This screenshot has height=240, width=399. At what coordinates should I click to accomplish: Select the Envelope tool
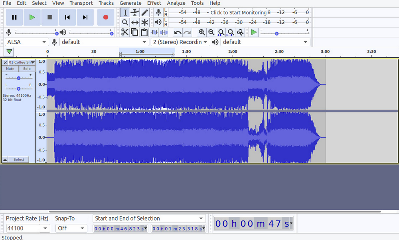pyautogui.click(x=134, y=12)
